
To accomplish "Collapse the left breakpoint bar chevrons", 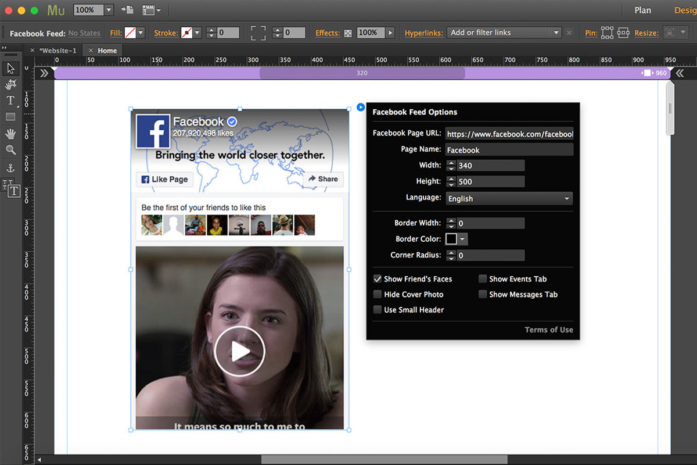I will [44, 73].
